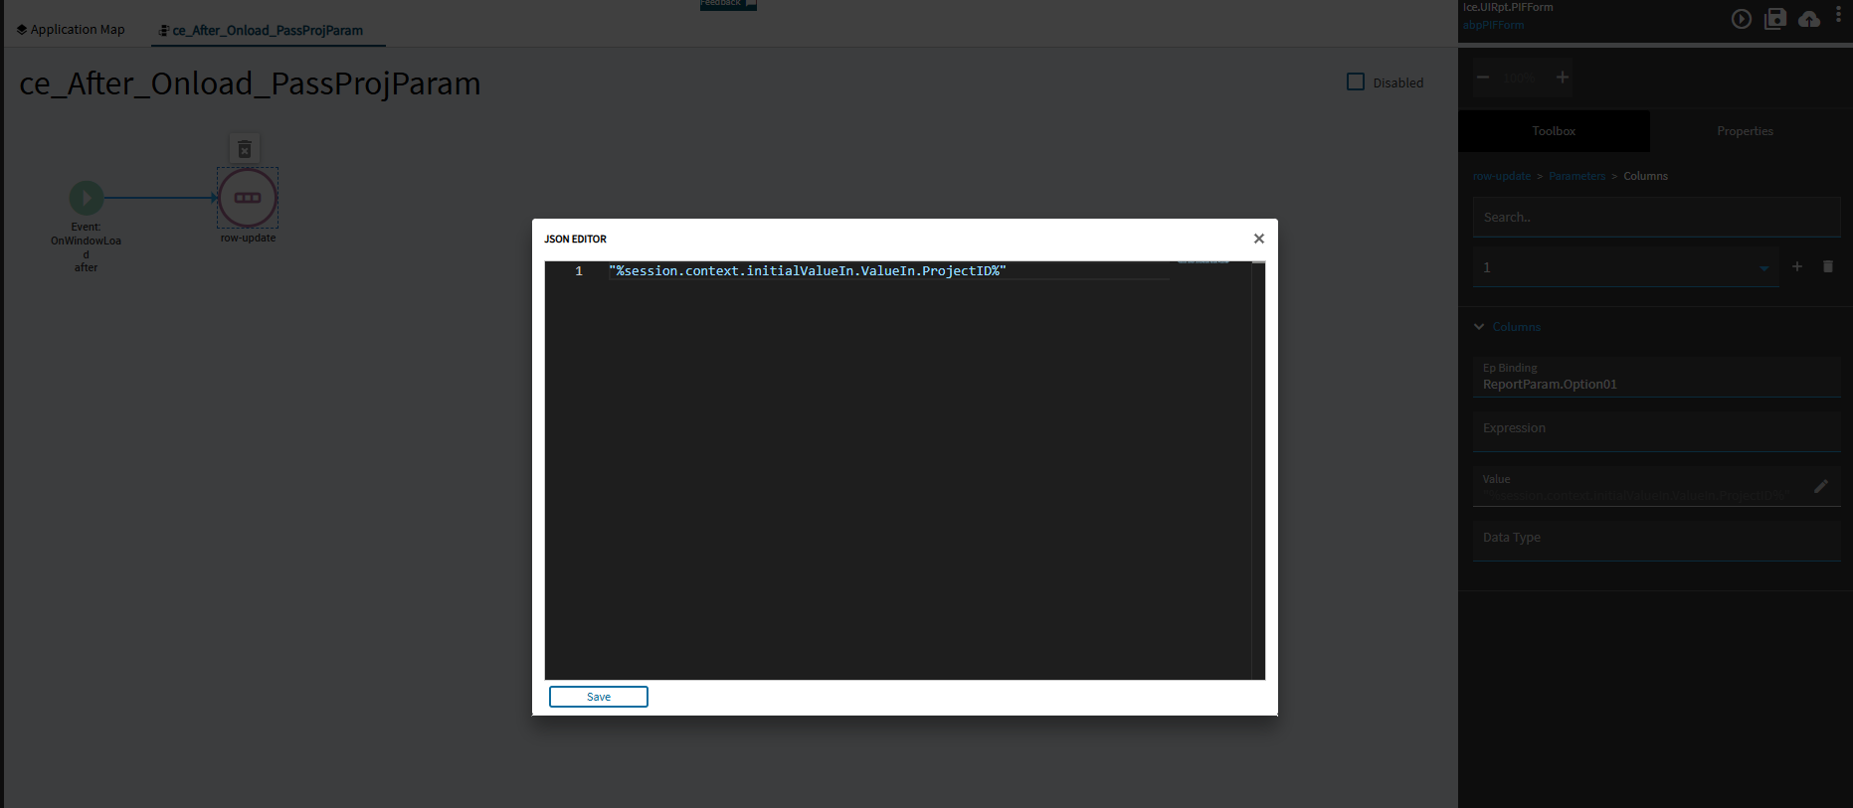Select the green OnWindowLoad event node
This screenshot has width=1853, height=808.
87,198
